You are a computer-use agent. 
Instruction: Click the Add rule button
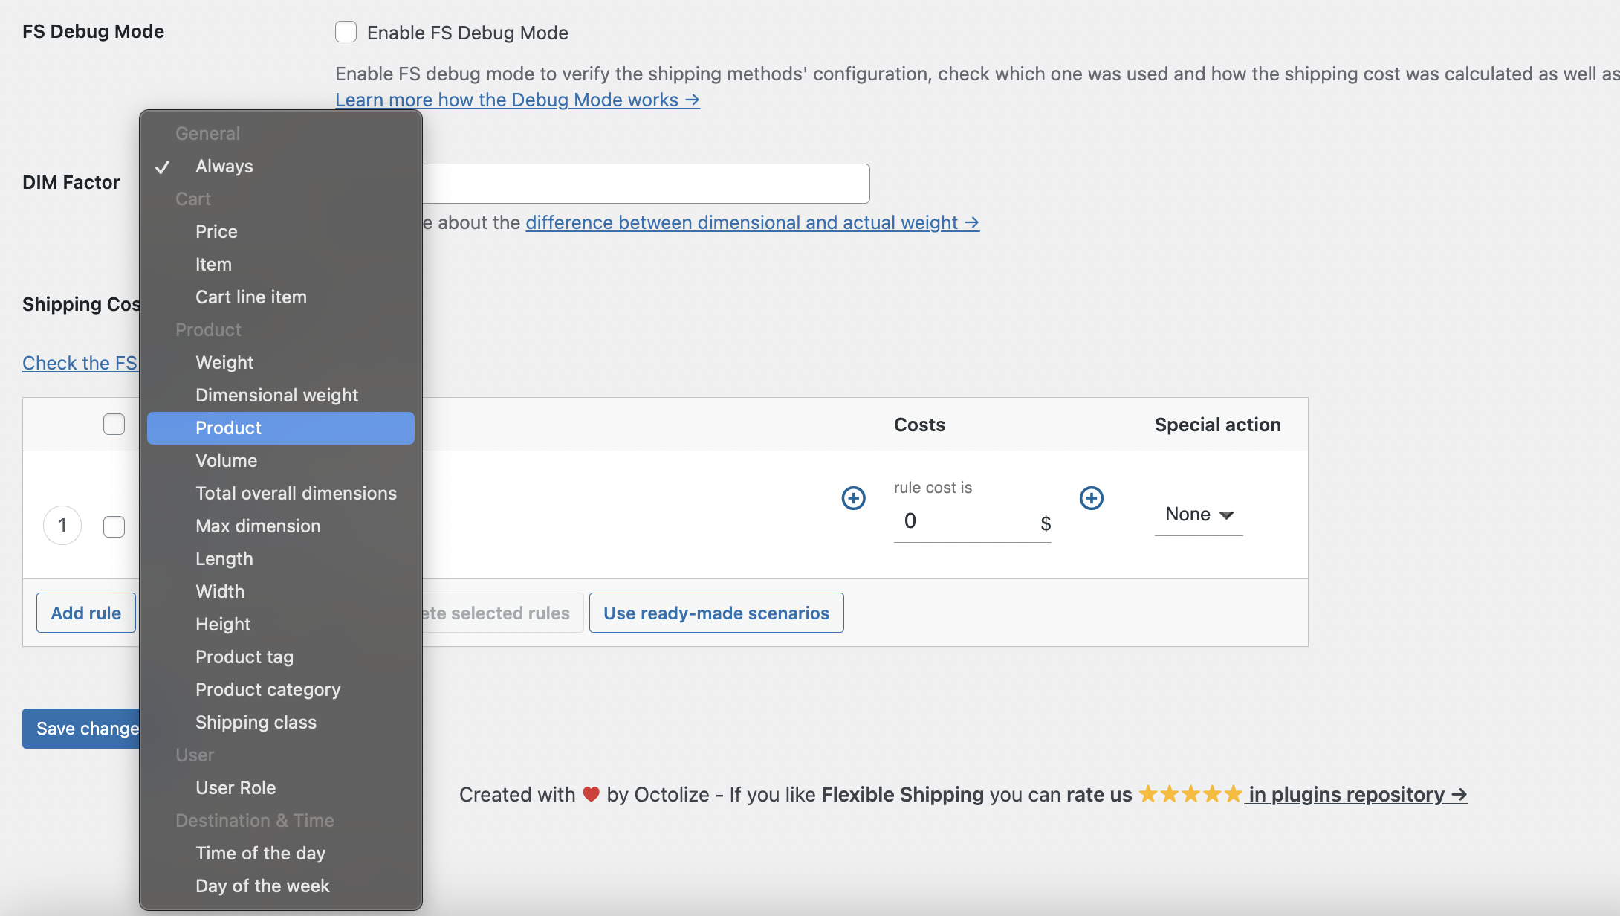(85, 612)
